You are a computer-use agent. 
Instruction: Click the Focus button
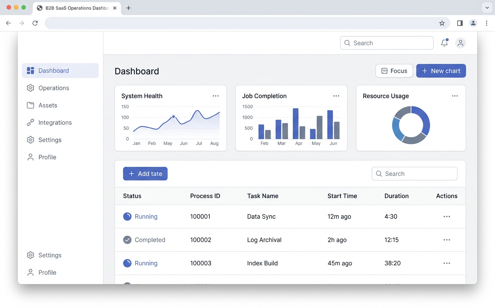pos(394,71)
